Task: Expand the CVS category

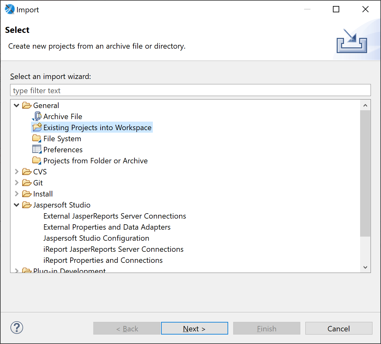Action: pos(16,172)
